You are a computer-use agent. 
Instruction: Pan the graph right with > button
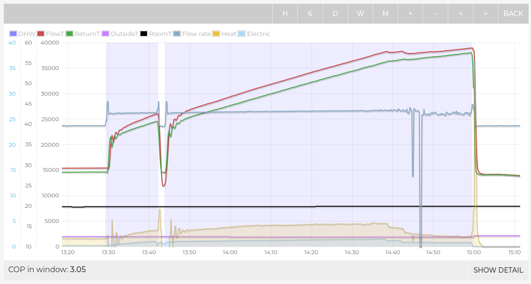click(x=486, y=14)
